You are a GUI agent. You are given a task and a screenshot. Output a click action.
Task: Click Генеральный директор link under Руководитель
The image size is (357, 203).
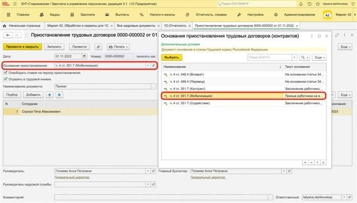point(72,177)
